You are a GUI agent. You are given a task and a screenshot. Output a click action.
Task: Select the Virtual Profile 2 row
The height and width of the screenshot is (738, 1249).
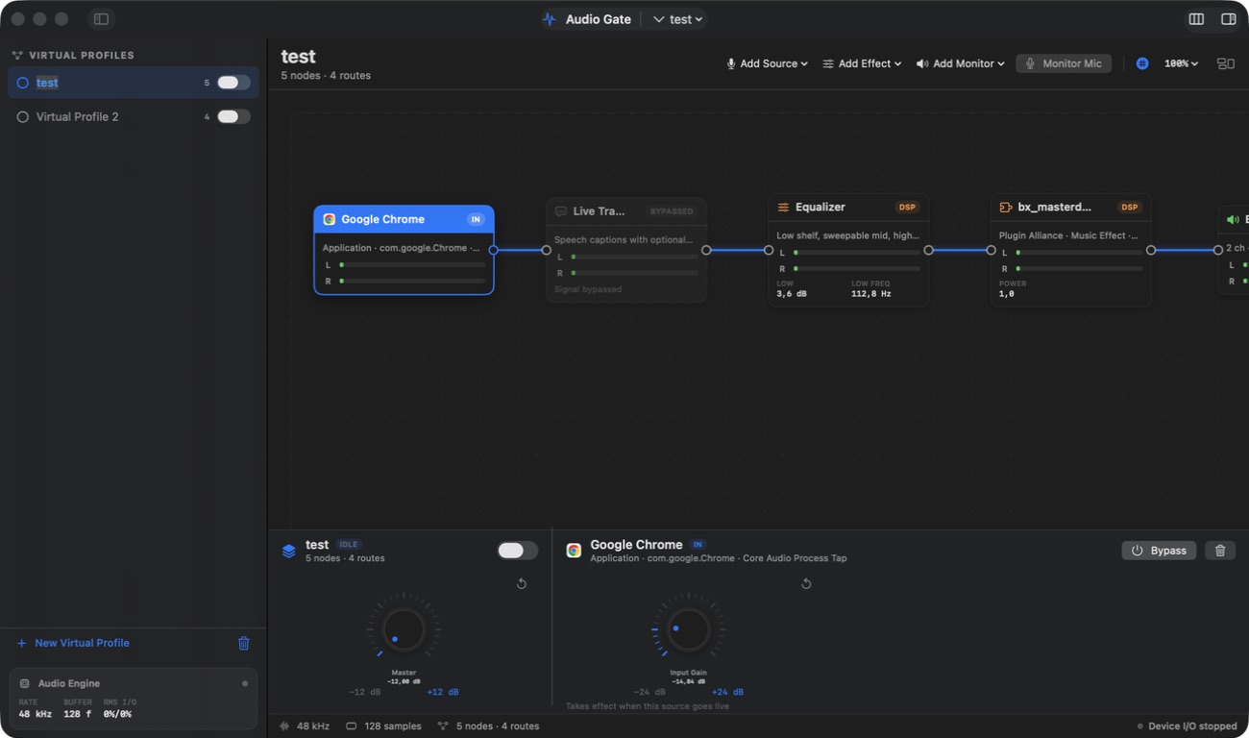point(134,116)
